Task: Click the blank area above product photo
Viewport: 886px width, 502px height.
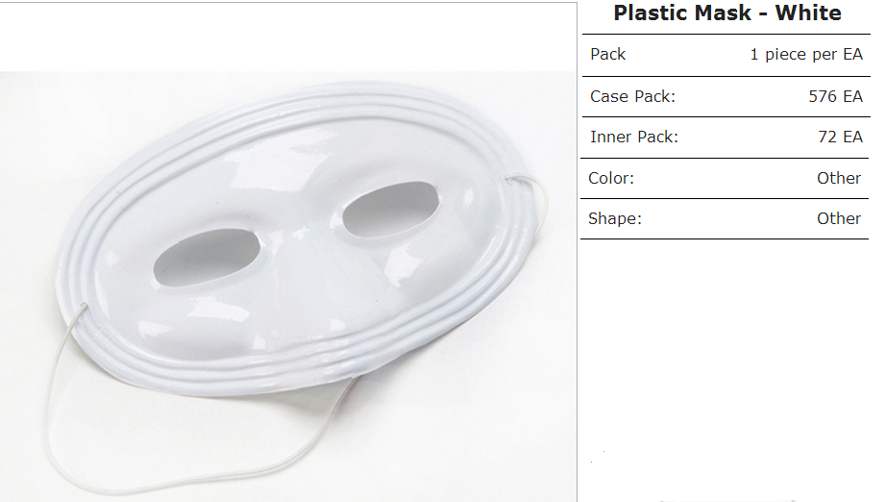Action: pyautogui.click(x=288, y=37)
